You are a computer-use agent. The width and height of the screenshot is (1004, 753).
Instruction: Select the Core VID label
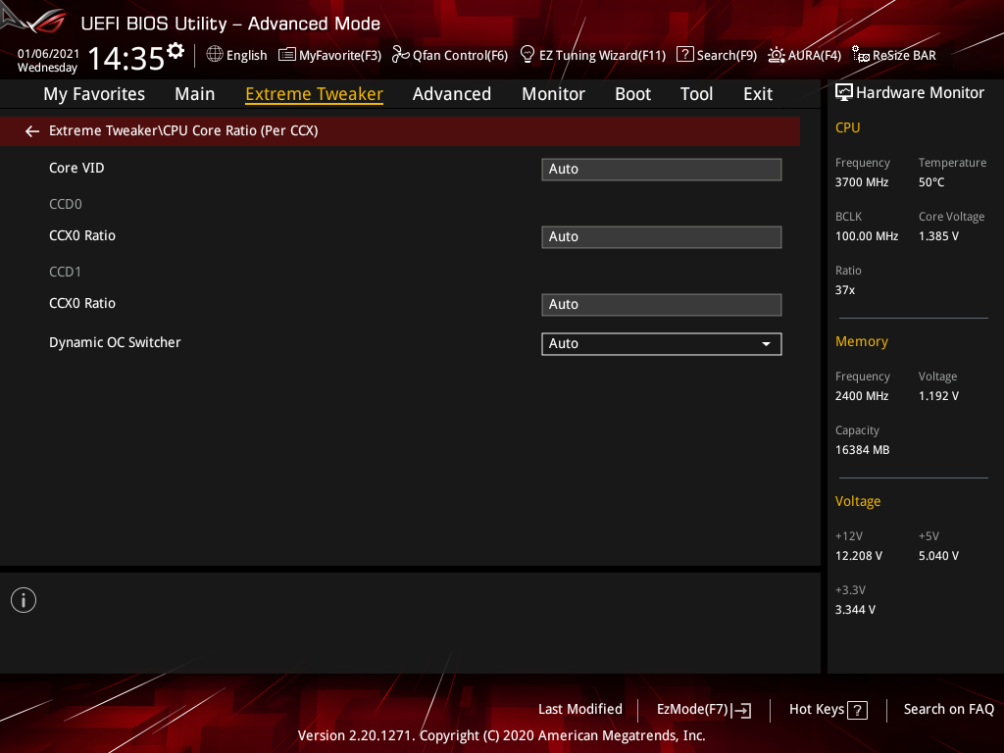76,168
